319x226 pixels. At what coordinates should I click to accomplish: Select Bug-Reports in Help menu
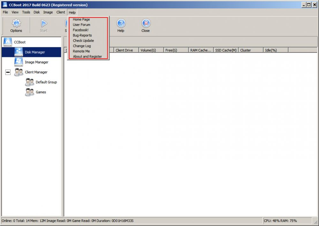[x=82, y=35]
